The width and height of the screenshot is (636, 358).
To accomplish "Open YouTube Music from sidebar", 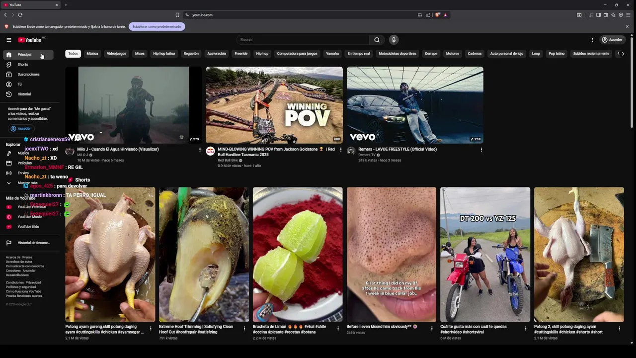I will [28, 217].
